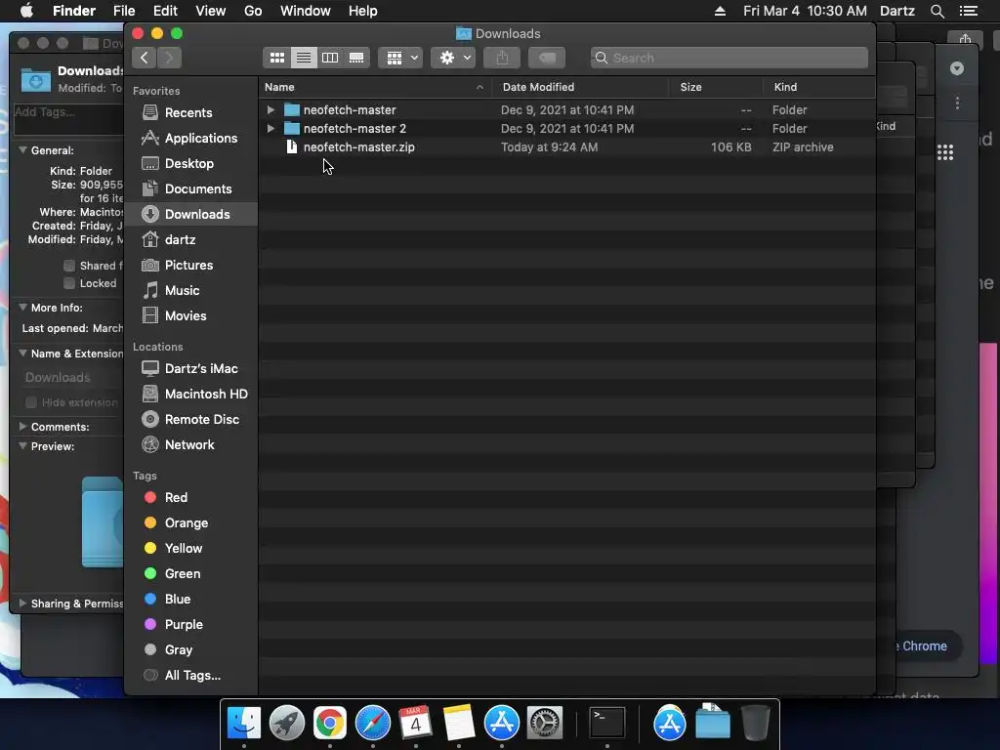Expand the neofetch-master 2 folder
The height and width of the screenshot is (750, 1000).
271,128
